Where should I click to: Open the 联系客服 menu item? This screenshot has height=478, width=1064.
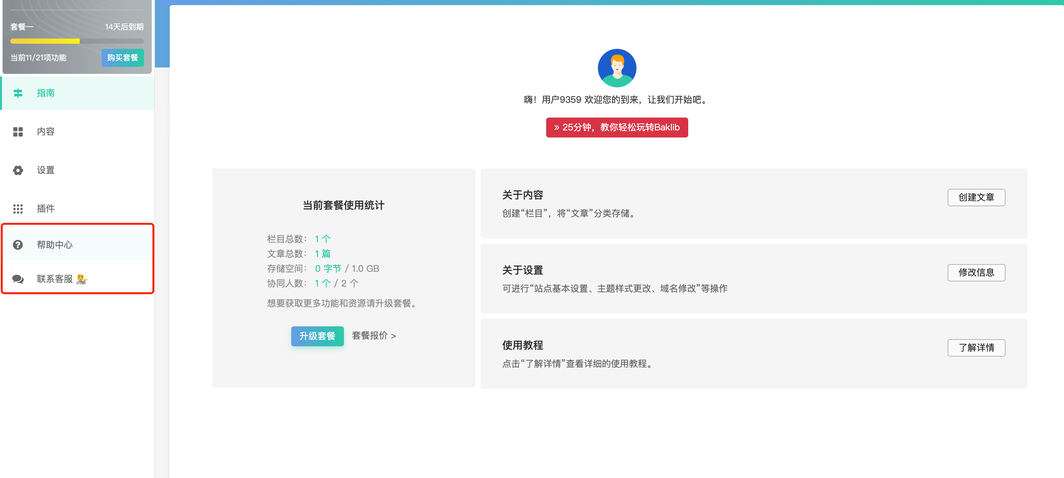tap(78, 279)
